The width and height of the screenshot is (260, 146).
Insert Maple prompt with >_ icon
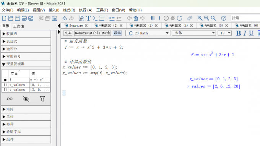click(x=95, y=18)
